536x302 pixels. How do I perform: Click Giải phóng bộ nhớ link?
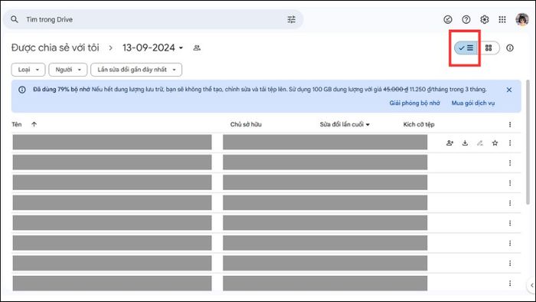point(415,103)
